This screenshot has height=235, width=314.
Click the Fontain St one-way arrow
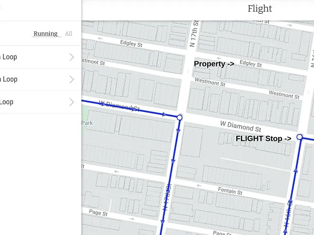199,186
